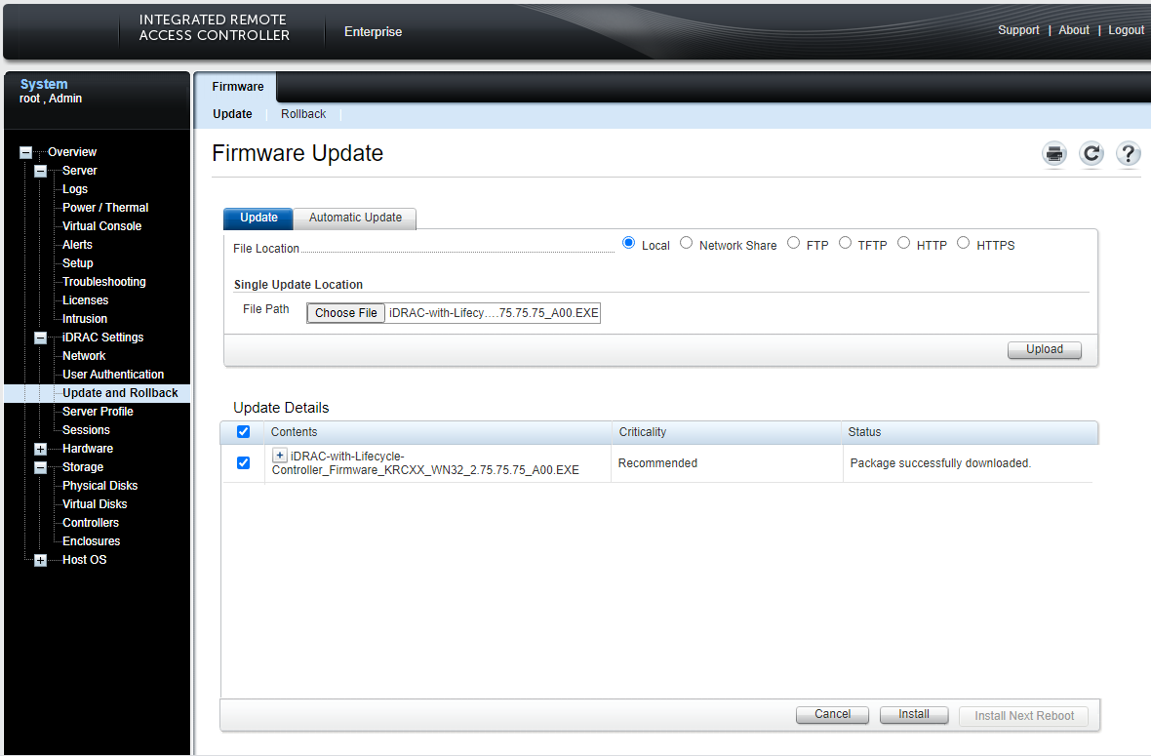Open User Authentication in the tree
This screenshot has height=756, width=1151.
point(113,375)
